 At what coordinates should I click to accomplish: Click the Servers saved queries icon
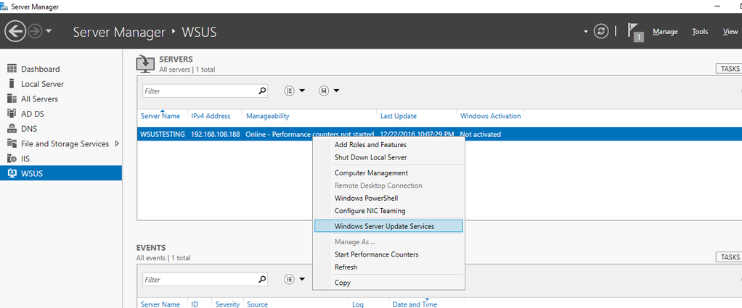tap(324, 91)
